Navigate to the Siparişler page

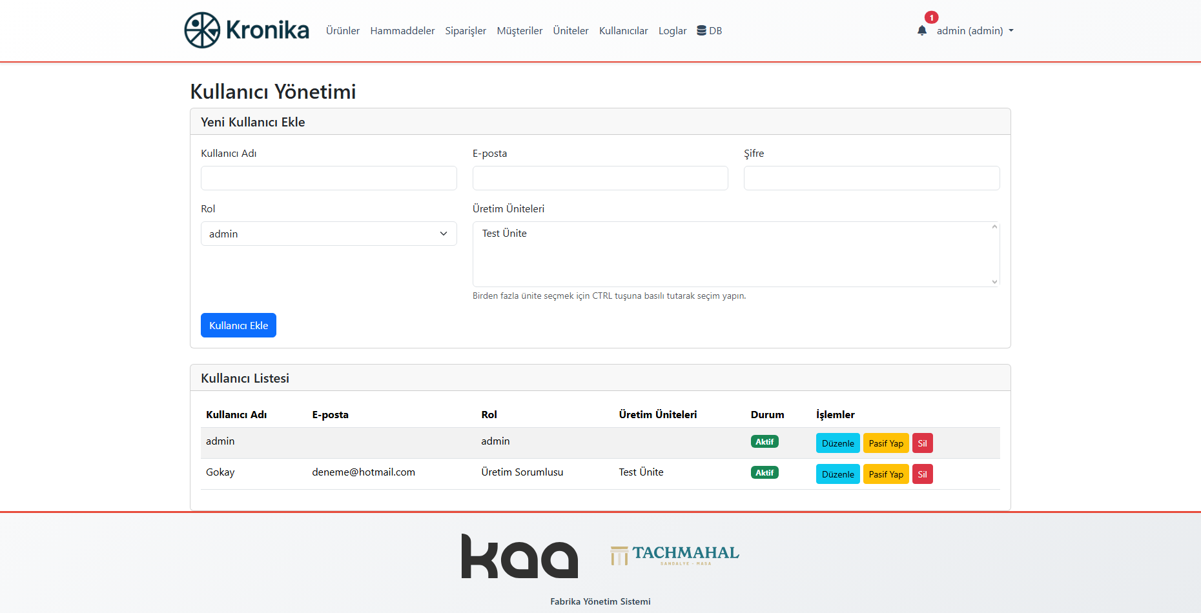pyautogui.click(x=466, y=30)
